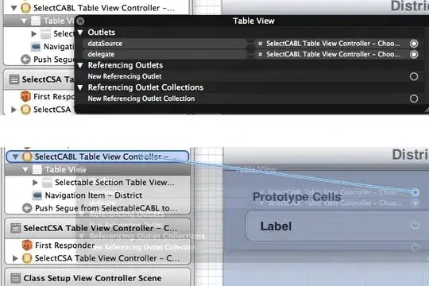Open Class Setup View Controller Scene
The width and height of the screenshot is (429, 286).
coord(92,278)
